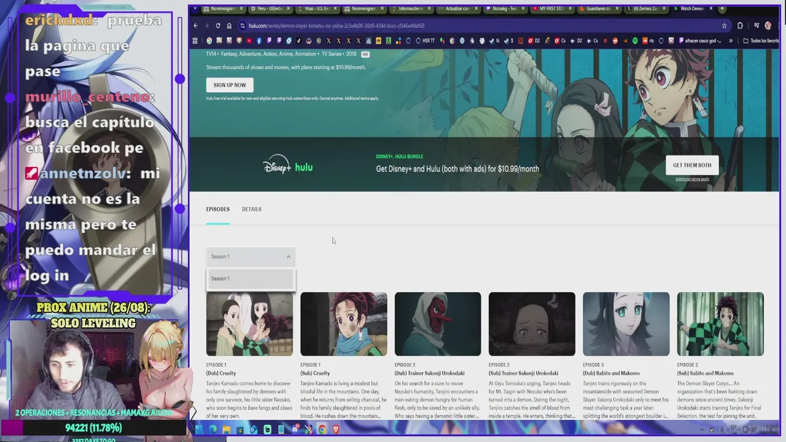Viewport: 786px width, 442px height.
Task: Select the DETAILS tab
Action: (x=252, y=209)
